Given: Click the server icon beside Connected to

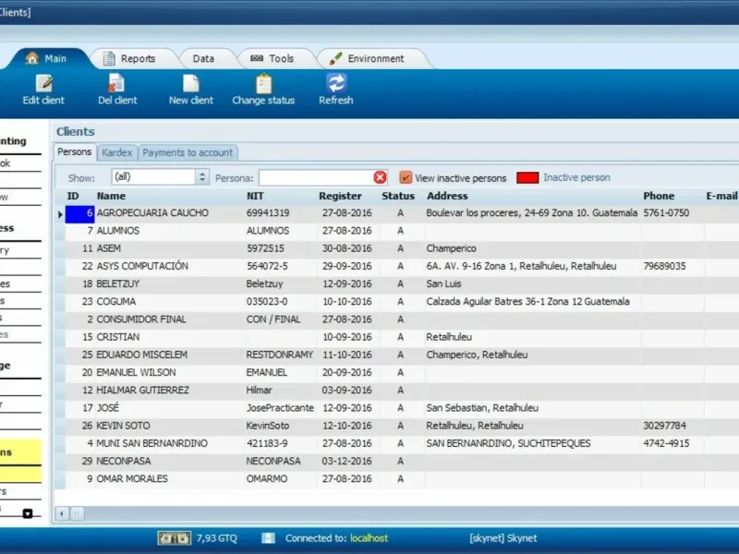Looking at the screenshot, I should [x=268, y=538].
